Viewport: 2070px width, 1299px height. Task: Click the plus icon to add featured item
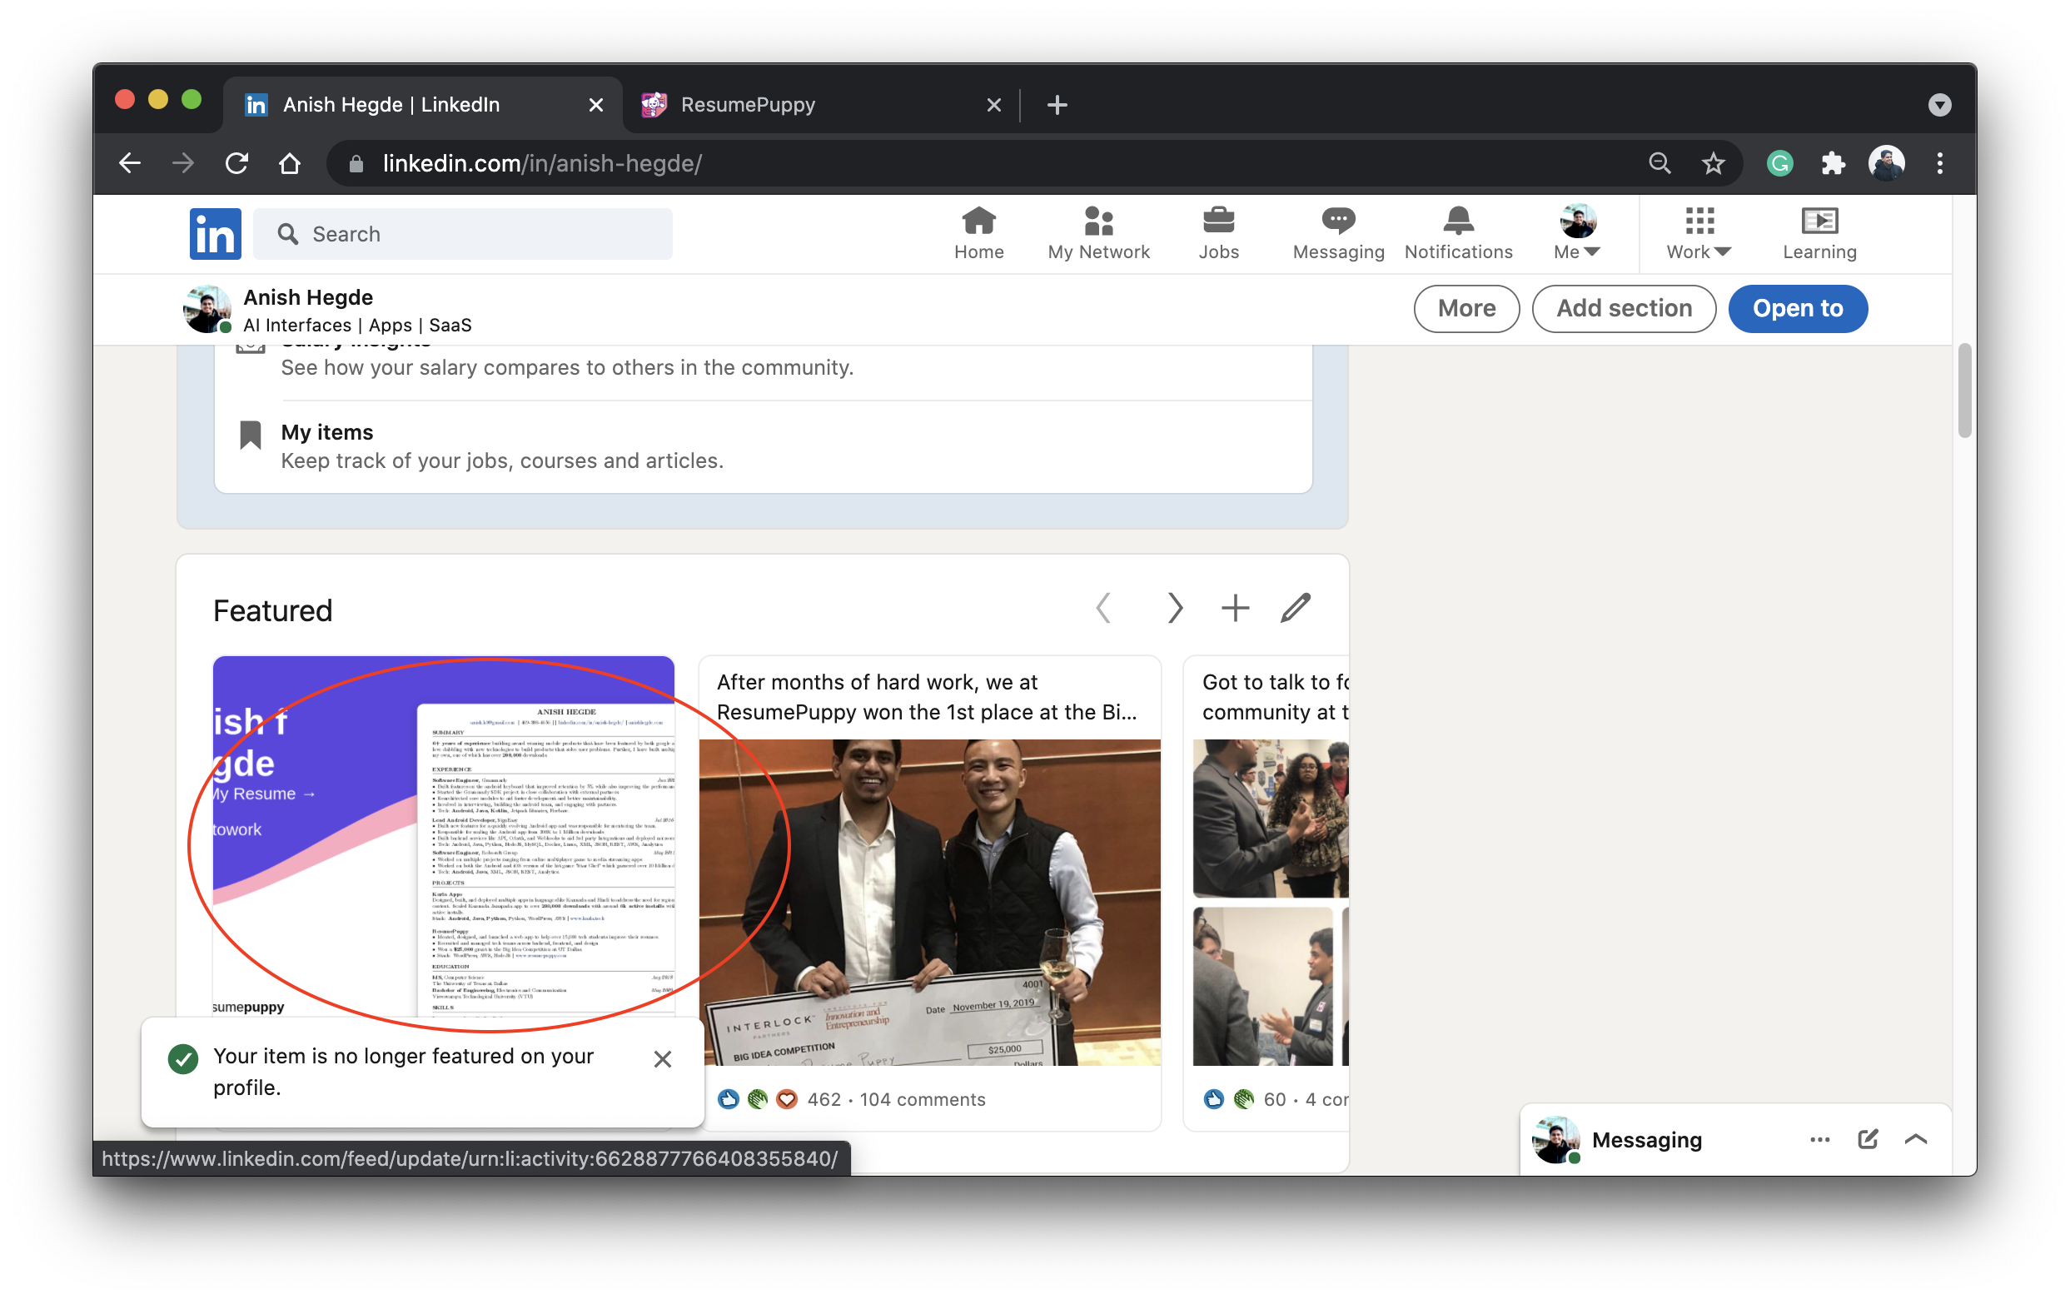click(x=1235, y=608)
